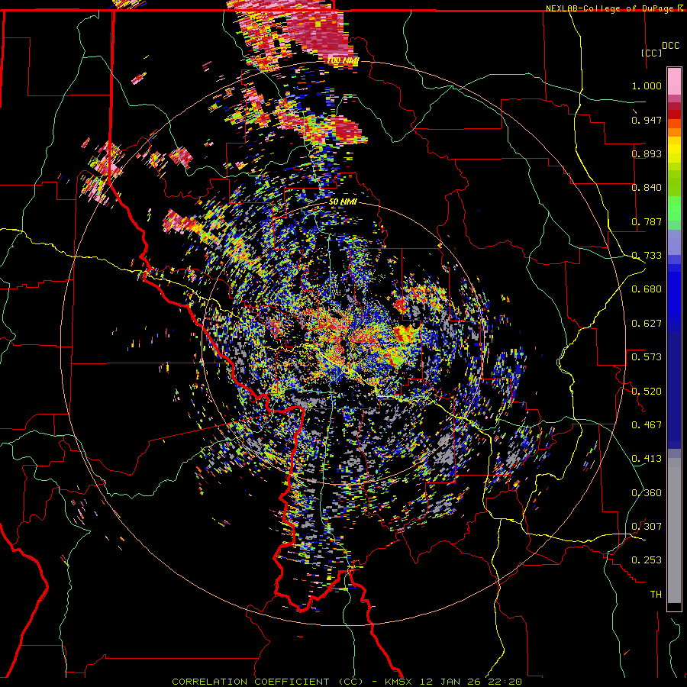Select the 0.893 value on the color scale

(x=647, y=153)
